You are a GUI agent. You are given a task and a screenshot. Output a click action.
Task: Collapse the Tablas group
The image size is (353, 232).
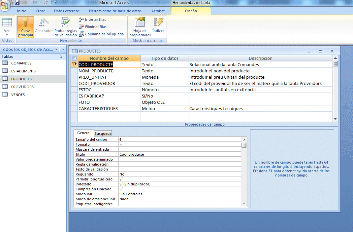pos(61,57)
